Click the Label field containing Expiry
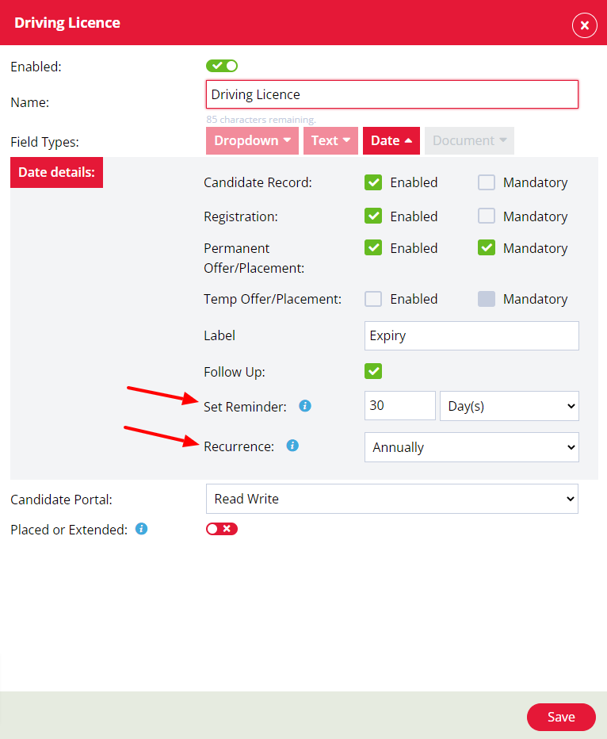This screenshot has width=607, height=739. coord(471,335)
